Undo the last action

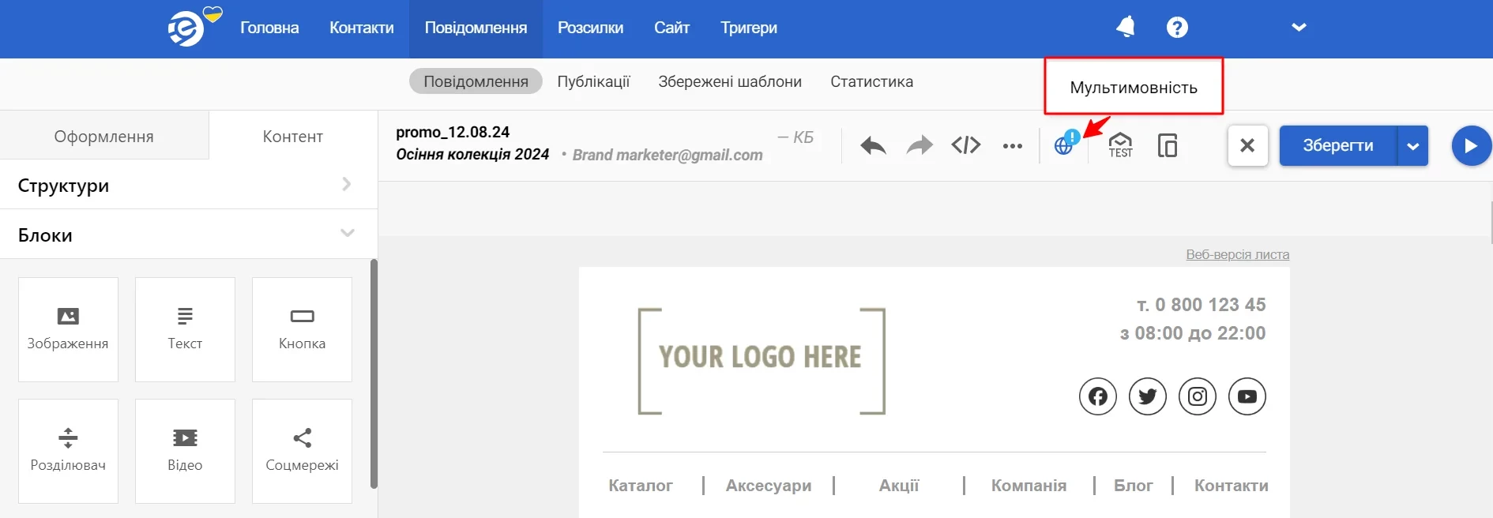pos(873,145)
